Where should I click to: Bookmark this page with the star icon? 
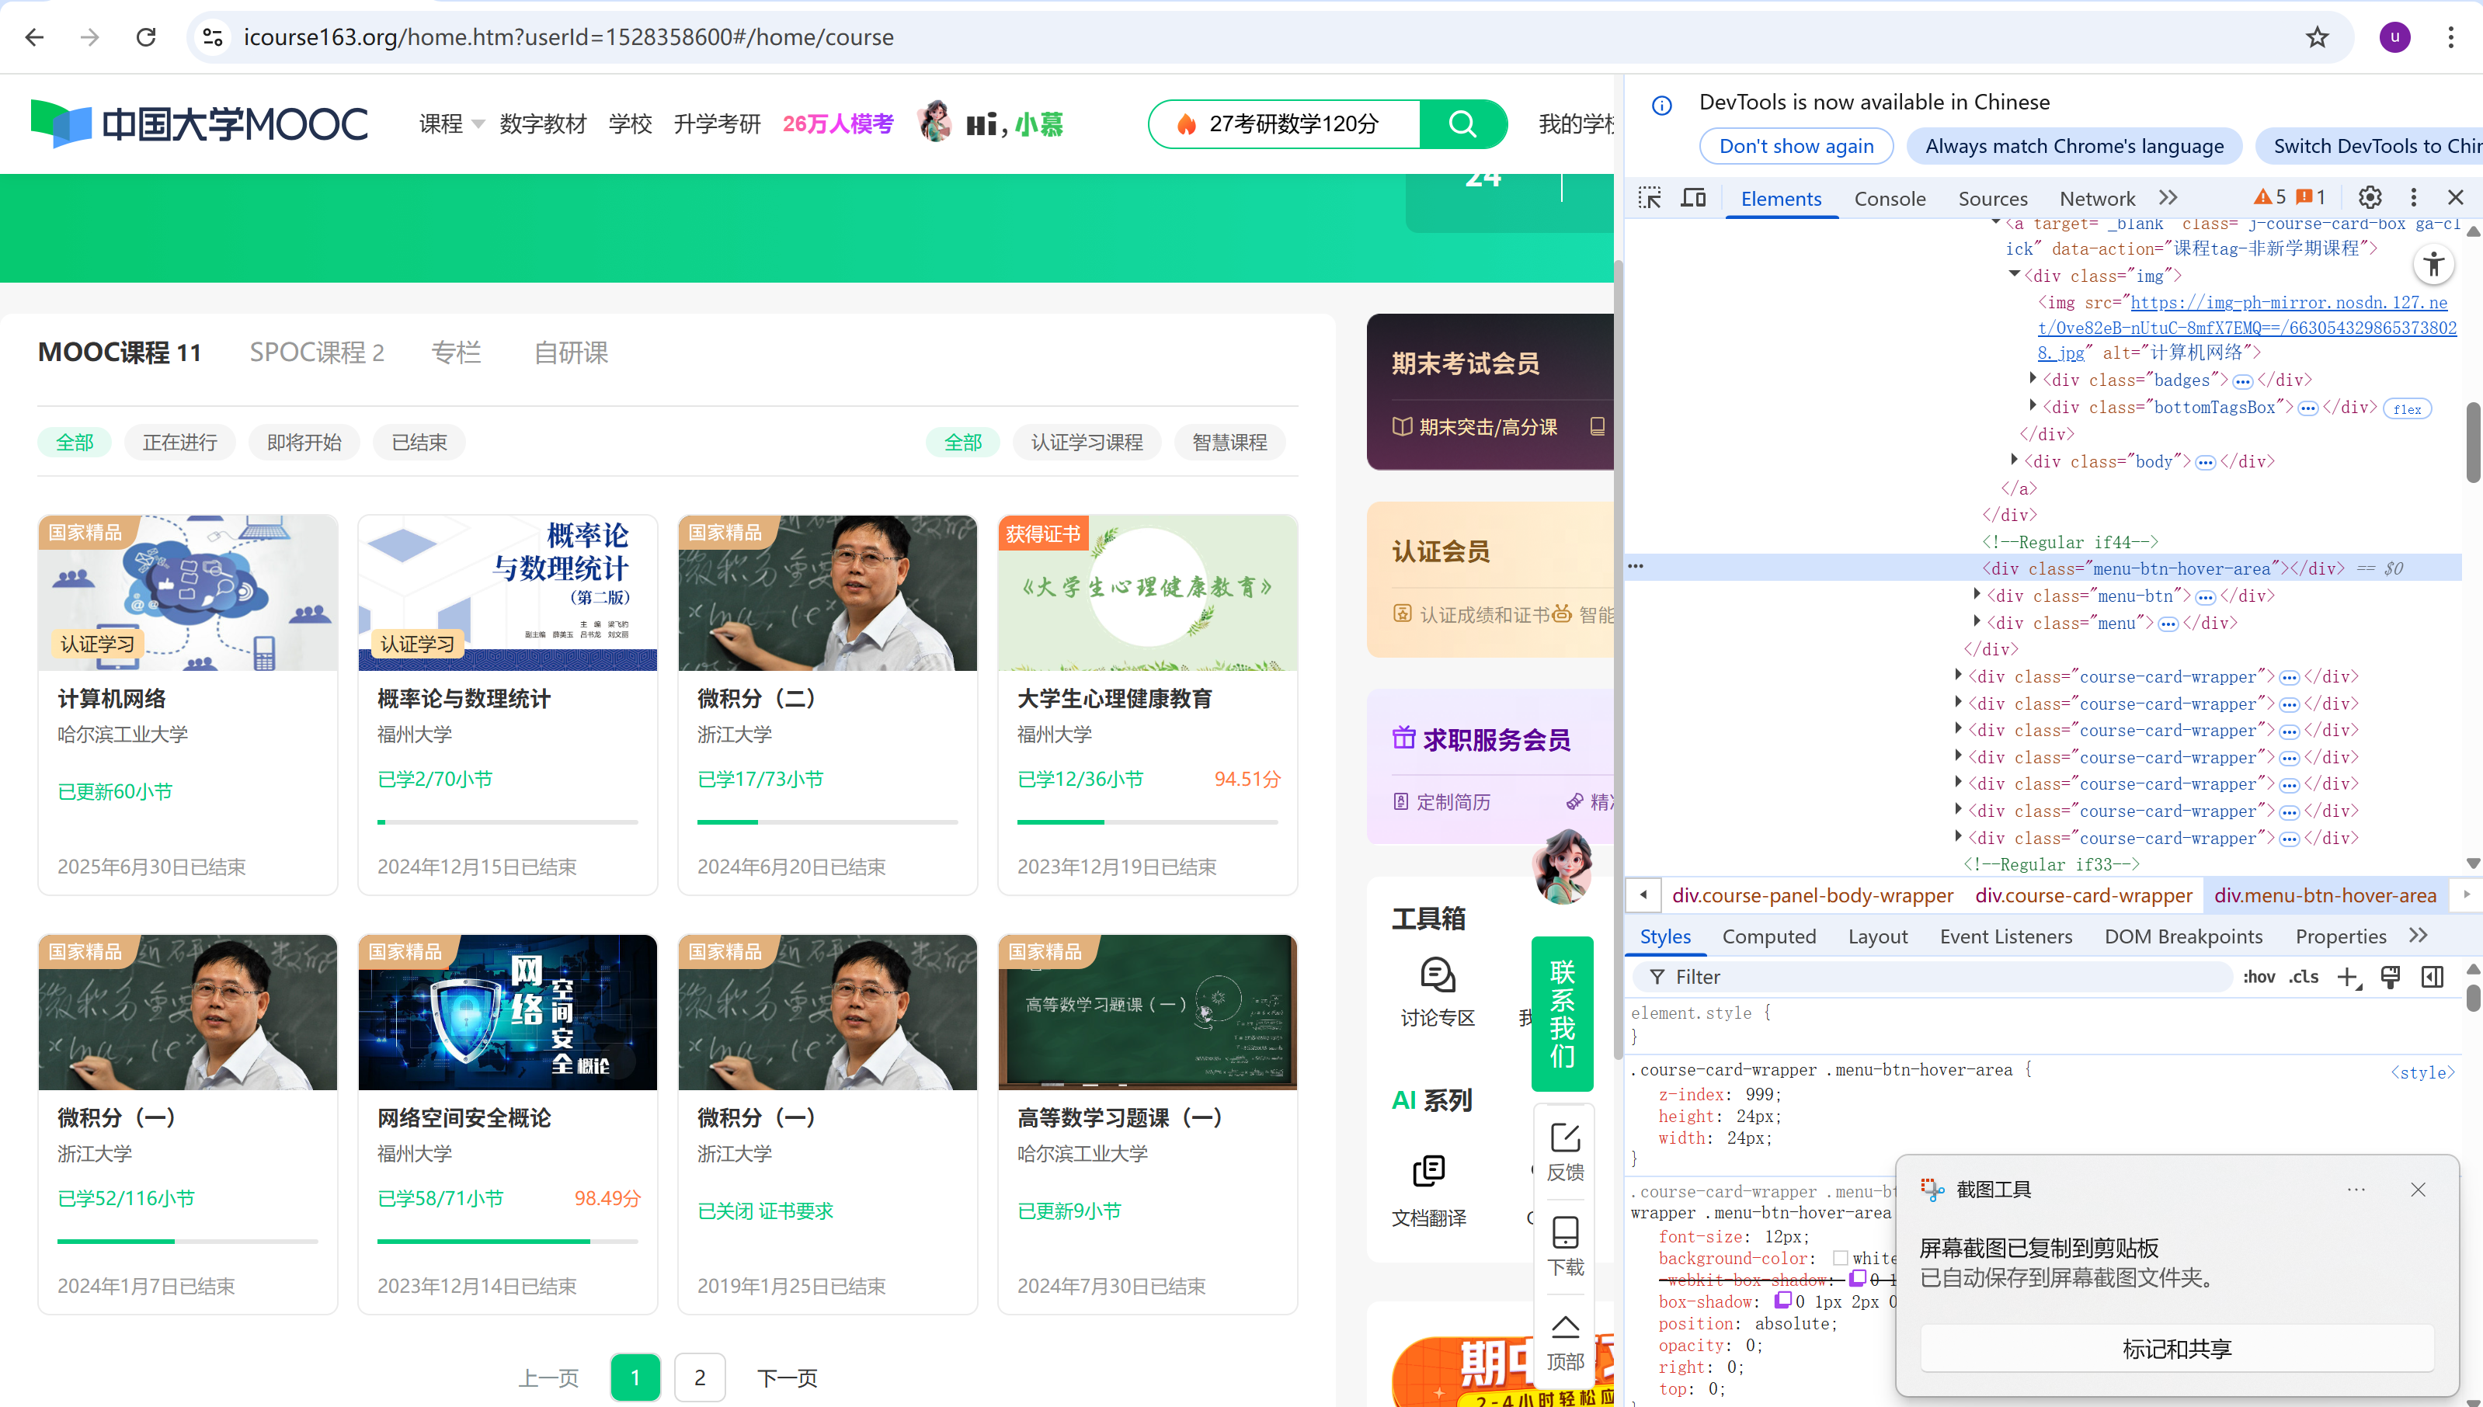pyautogui.click(x=2317, y=36)
